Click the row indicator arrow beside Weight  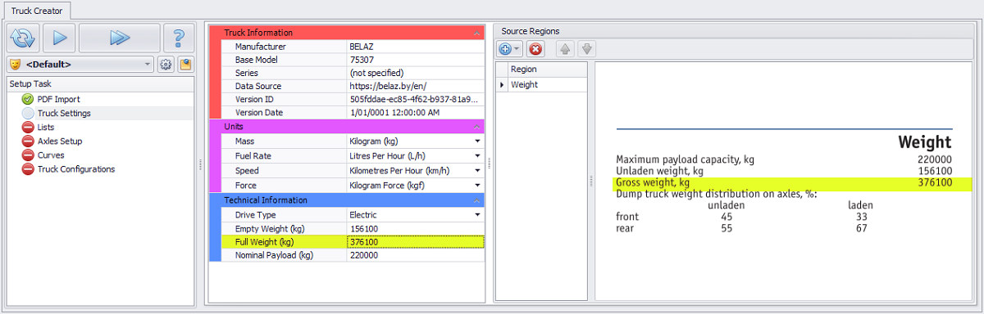(x=502, y=84)
